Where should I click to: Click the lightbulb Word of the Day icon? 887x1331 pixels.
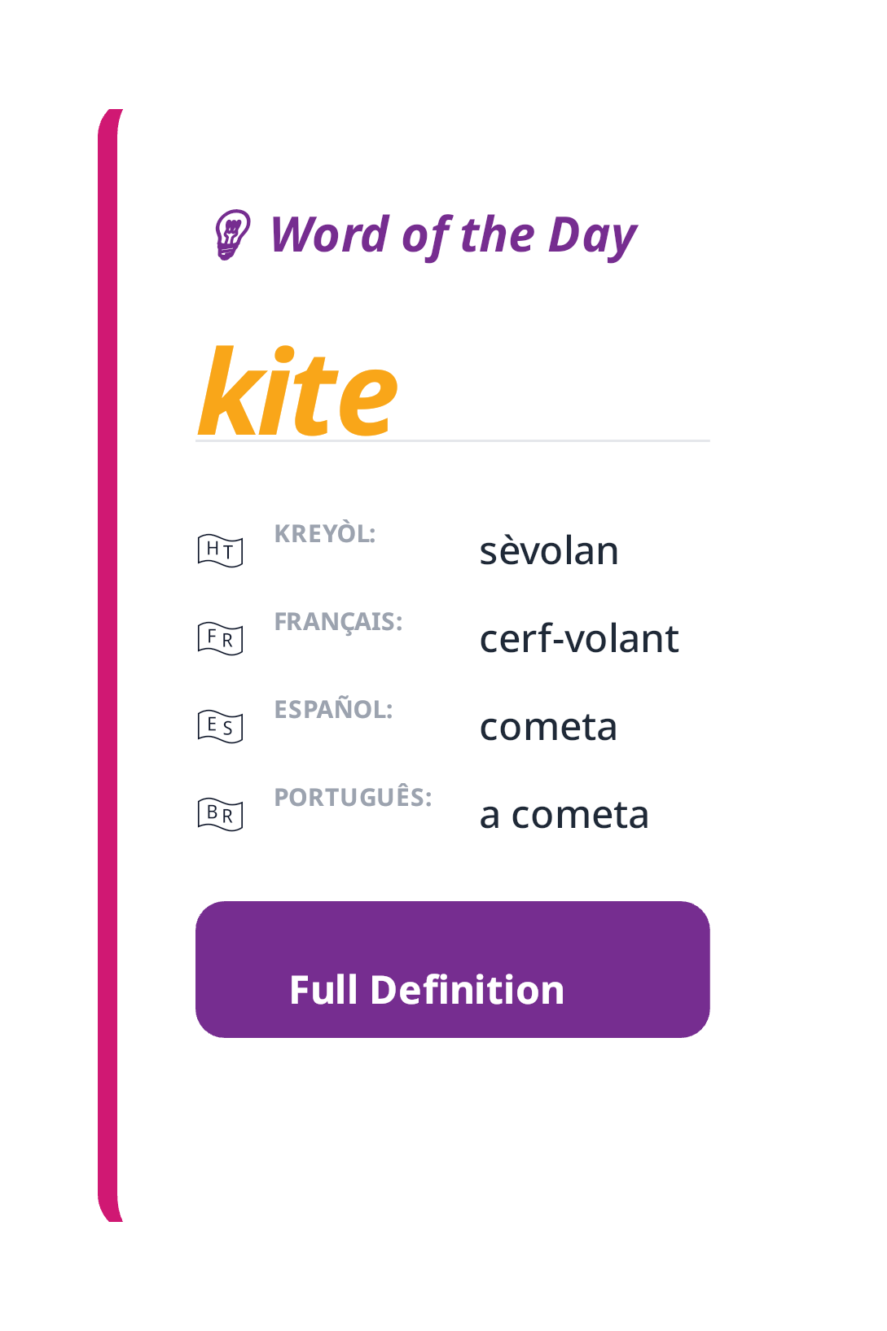231,236
